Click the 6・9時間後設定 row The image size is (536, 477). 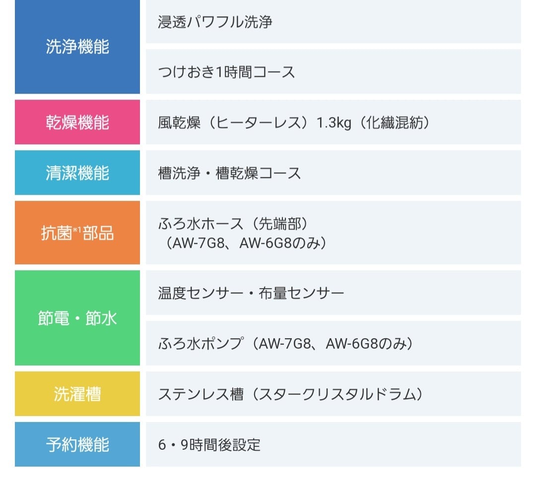point(209,445)
